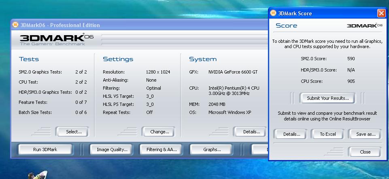389x179 pixels.
Task: Open the Filtering & AA... tool
Action: click(162, 150)
